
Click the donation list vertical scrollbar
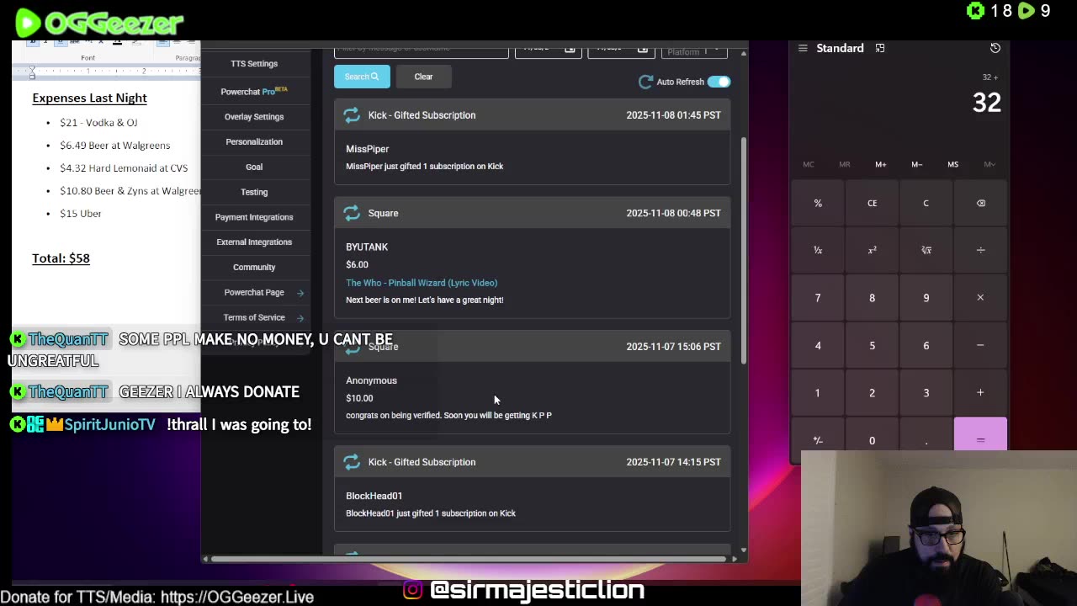[x=743, y=250]
